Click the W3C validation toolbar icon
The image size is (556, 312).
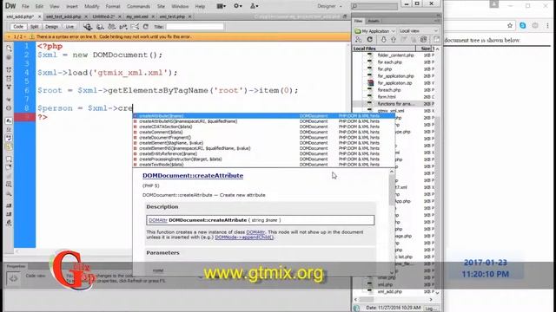click(112, 27)
